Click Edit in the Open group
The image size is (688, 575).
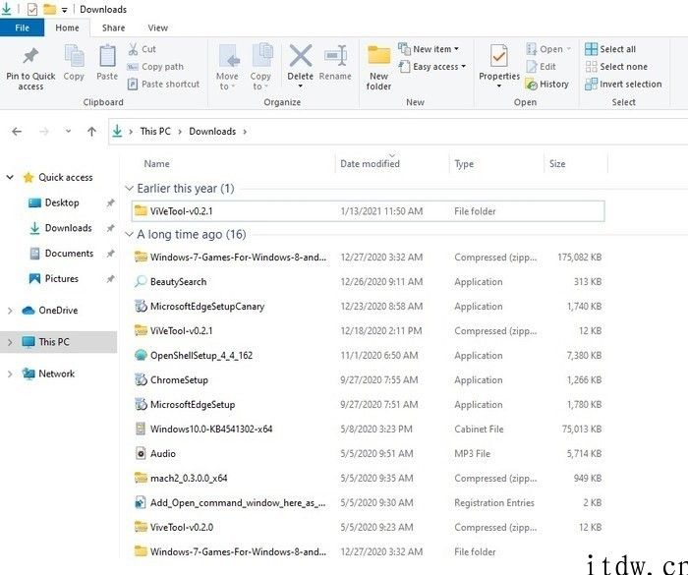point(541,67)
